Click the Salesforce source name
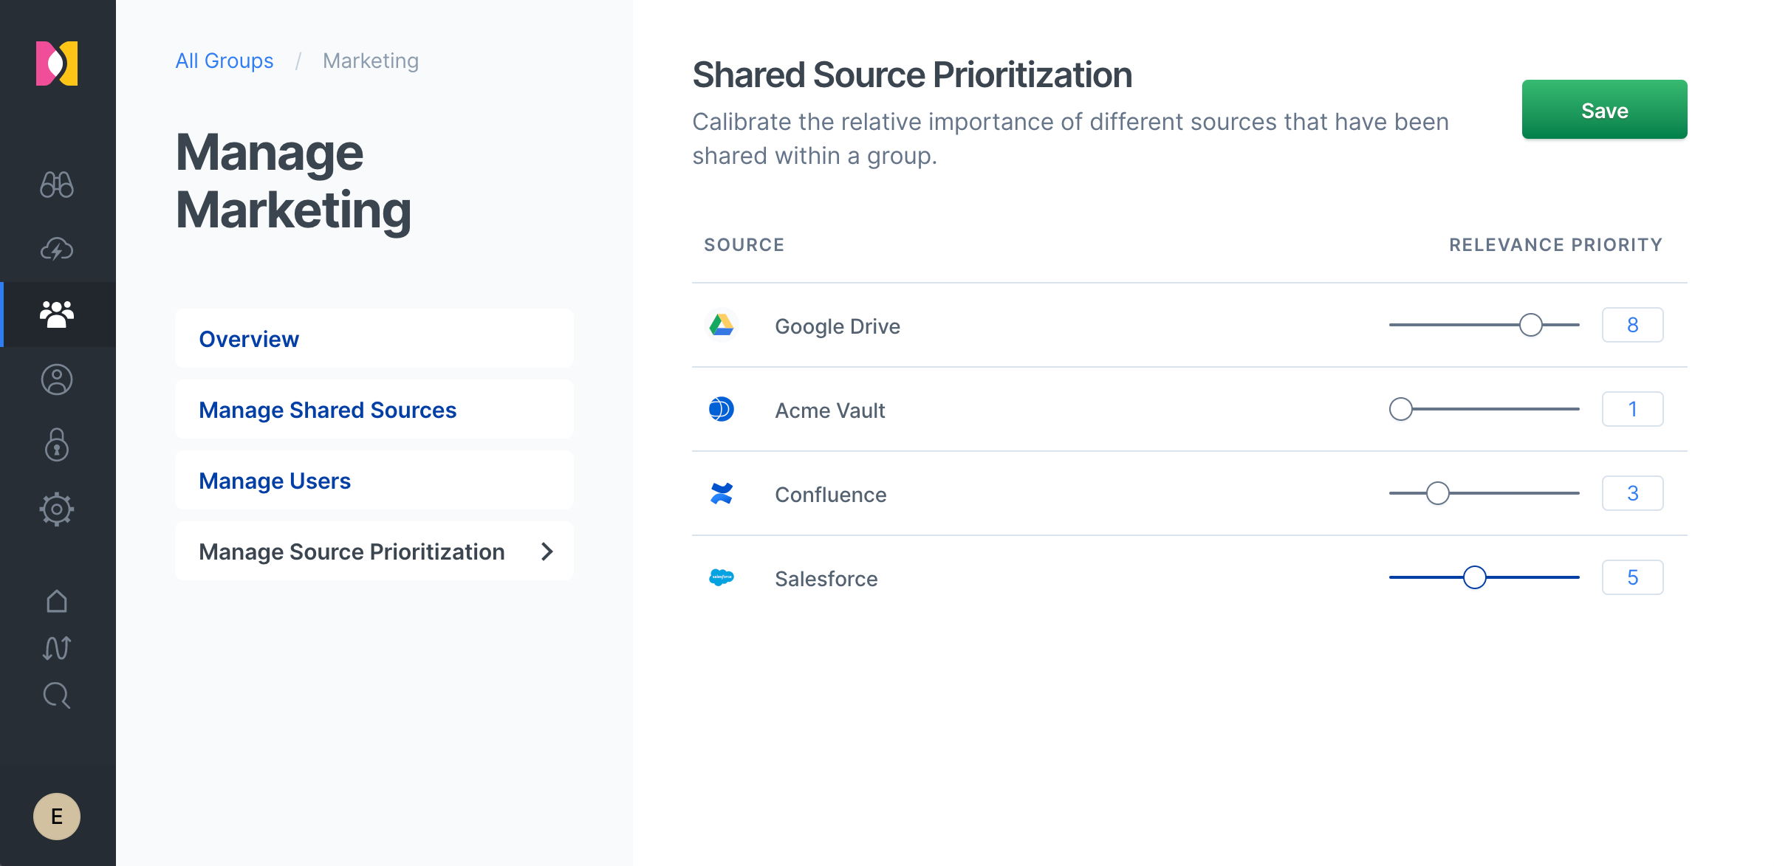The width and height of the screenshot is (1774, 866). (826, 579)
